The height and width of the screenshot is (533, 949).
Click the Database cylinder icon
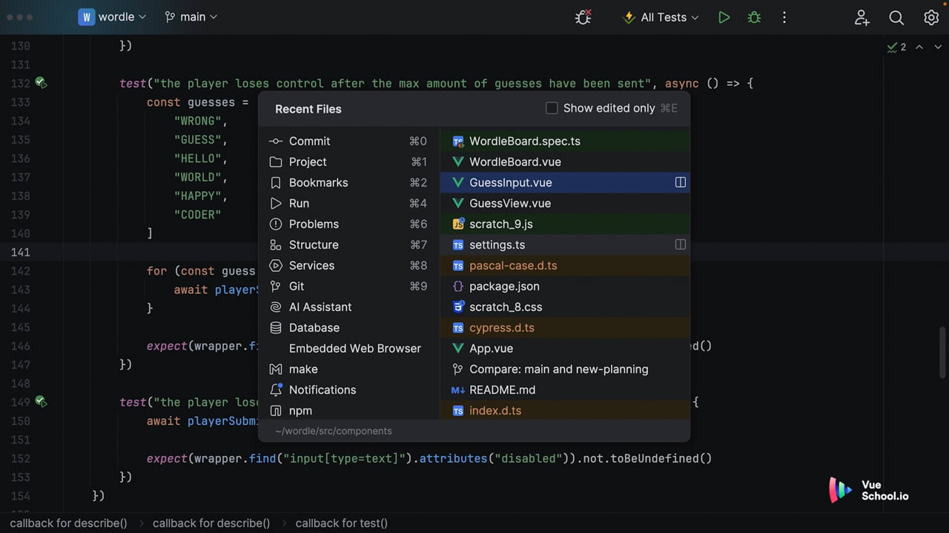pos(276,327)
